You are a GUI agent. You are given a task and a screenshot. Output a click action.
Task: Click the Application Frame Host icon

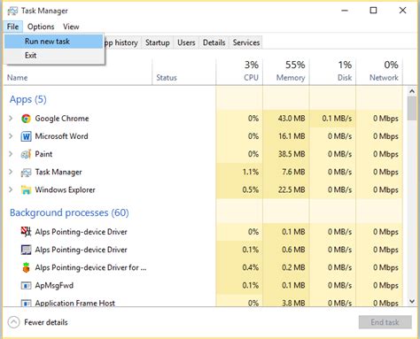pos(26,303)
